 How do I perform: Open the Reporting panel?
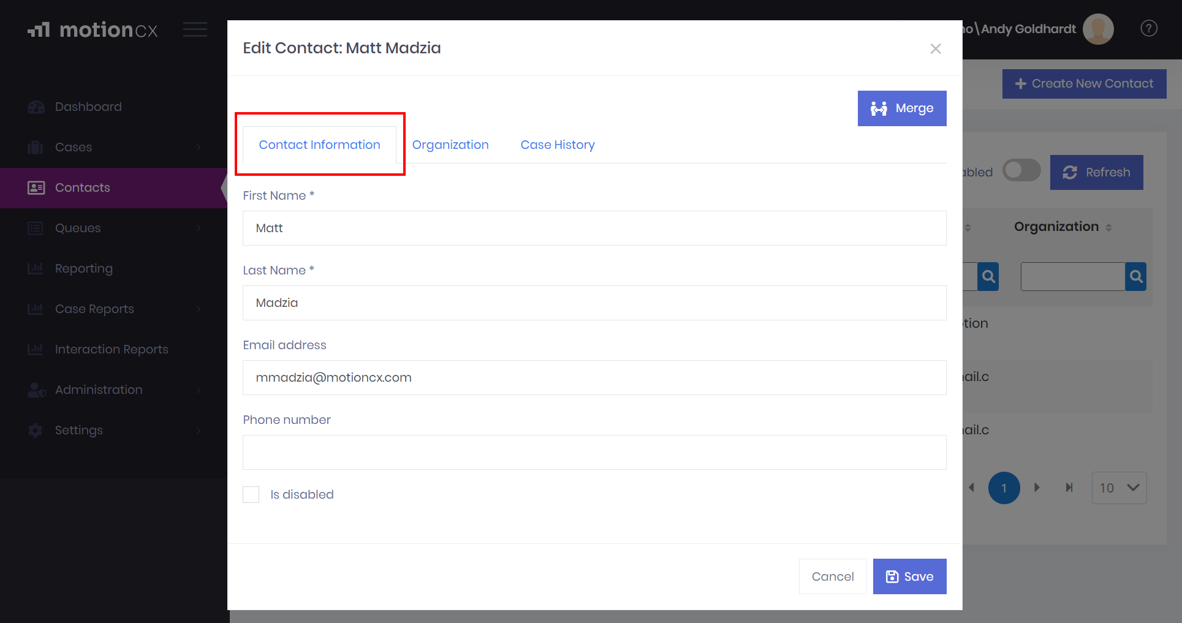coord(83,268)
